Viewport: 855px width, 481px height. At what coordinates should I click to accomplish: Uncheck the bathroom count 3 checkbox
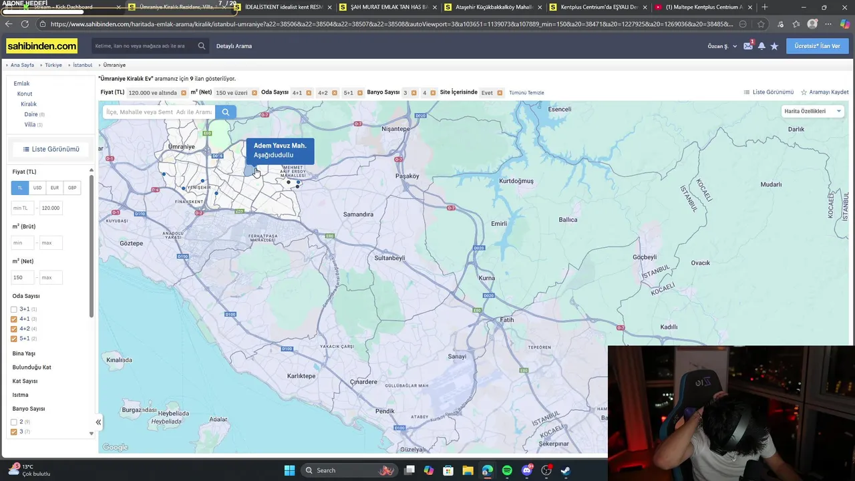(x=13, y=432)
